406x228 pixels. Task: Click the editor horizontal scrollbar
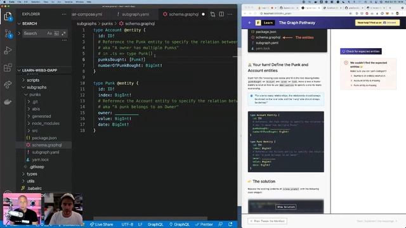150,218
